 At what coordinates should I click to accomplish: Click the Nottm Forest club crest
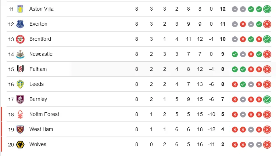(x=20, y=114)
